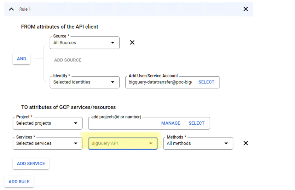
Task: Click SELECT next to user/service account field
Action: (x=206, y=82)
